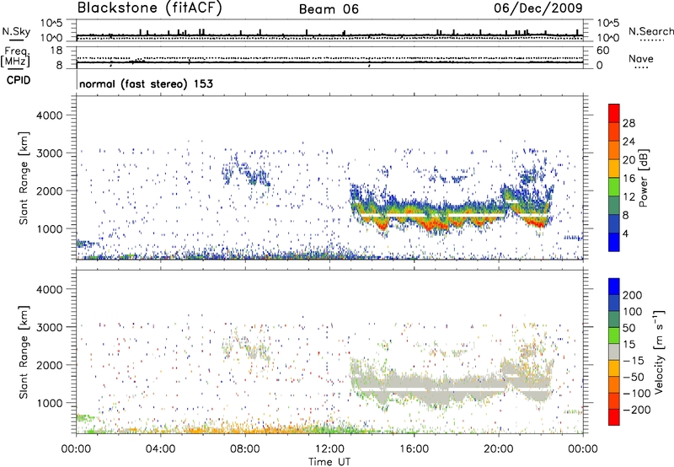Click the '1000' tick on the velocity panel
The image size is (674, 467).
coord(49,403)
